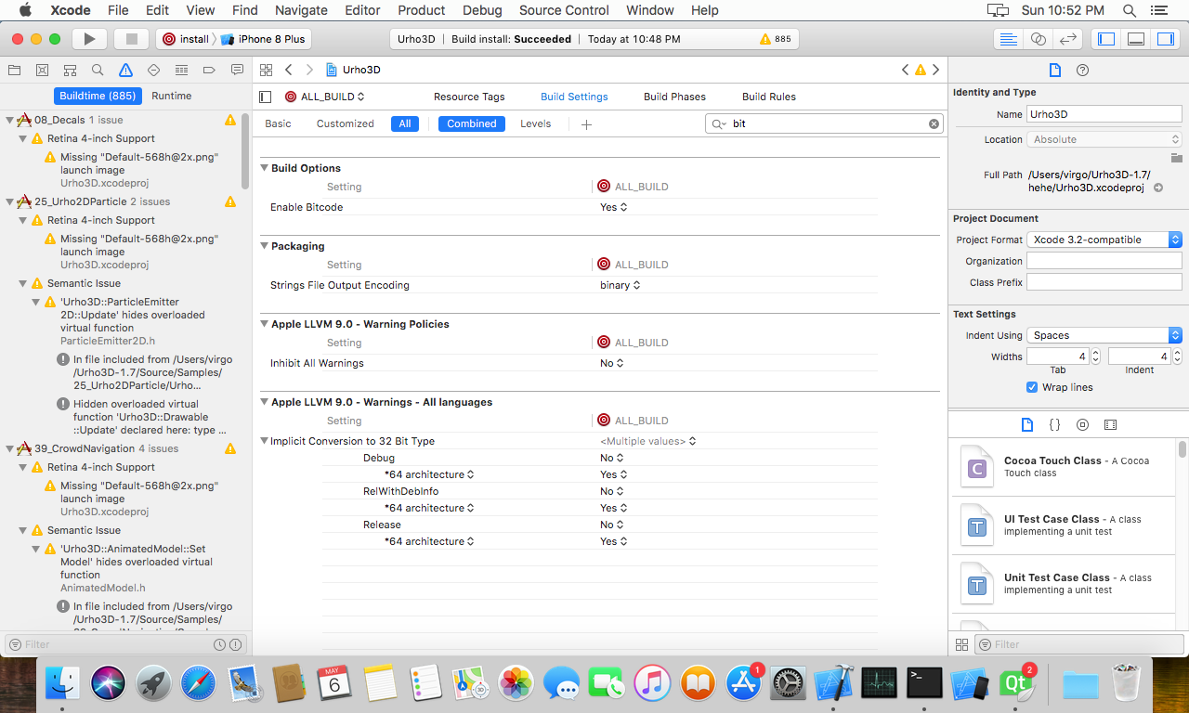Viewport: 1189px width, 713px height.
Task: Open the Find navigator magnifier icon
Action: pos(98,70)
